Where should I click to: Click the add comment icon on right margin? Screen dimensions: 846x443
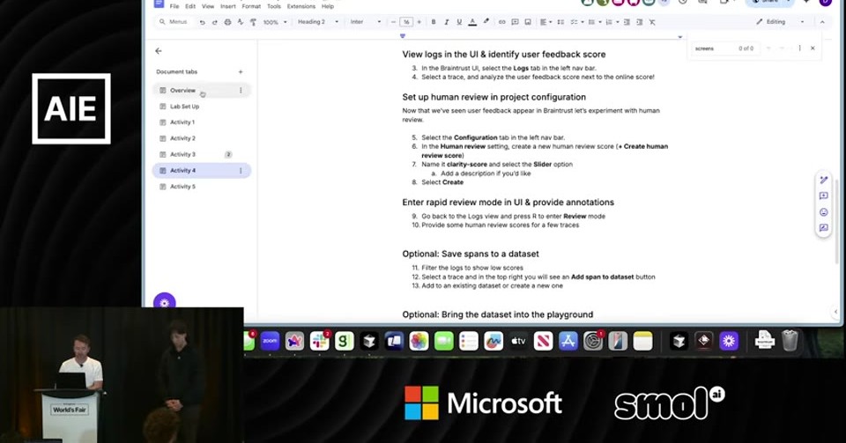[823, 196]
